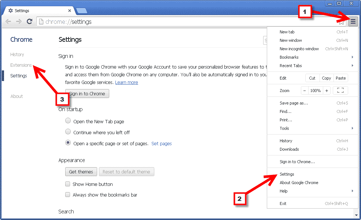Expand the Tools submenu
This screenshot has width=361, height=220.
click(313, 128)
